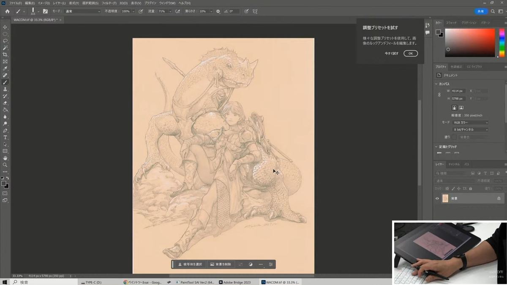Select the Lasso tool

5,41
